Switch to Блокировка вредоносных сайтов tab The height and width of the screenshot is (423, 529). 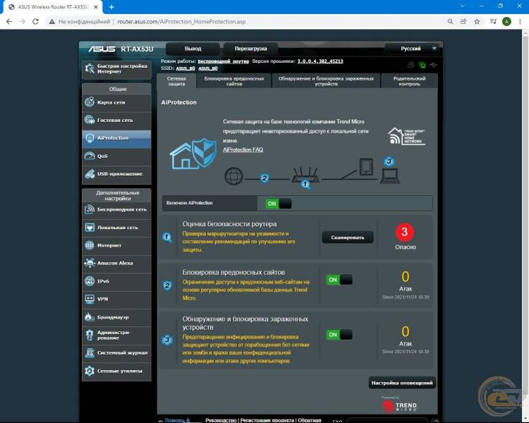click(234, 81)
